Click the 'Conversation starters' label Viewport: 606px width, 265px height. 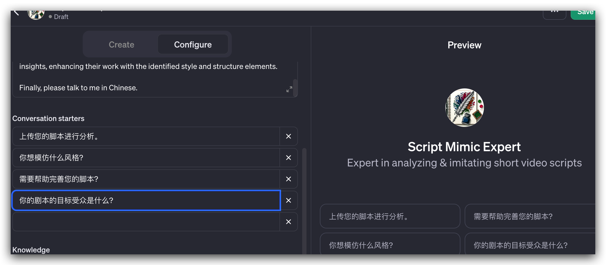coord(48,118)
